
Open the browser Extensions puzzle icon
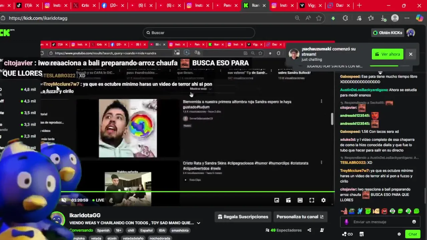345,18
